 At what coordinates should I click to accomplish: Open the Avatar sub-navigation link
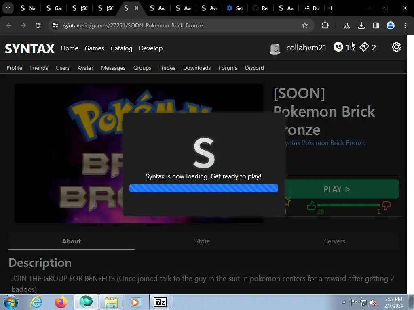[x=85, y=68]
